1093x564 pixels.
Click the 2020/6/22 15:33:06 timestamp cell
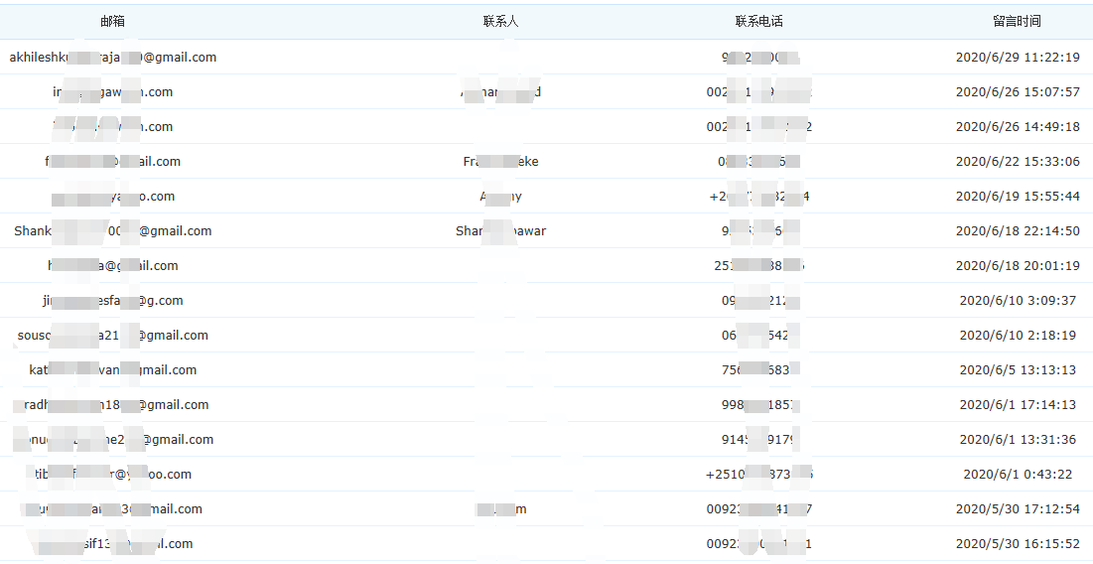1017,162
